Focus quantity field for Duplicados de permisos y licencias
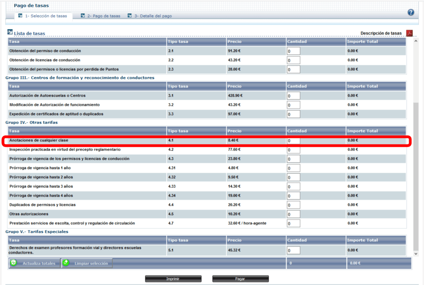The image size is (424, 285). pyautogui.click(x=293, y=205)
